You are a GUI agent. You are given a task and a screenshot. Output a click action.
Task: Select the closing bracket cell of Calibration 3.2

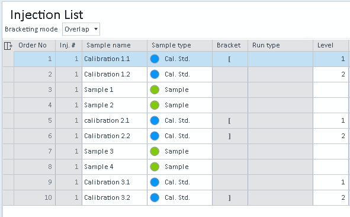[230, 198]
